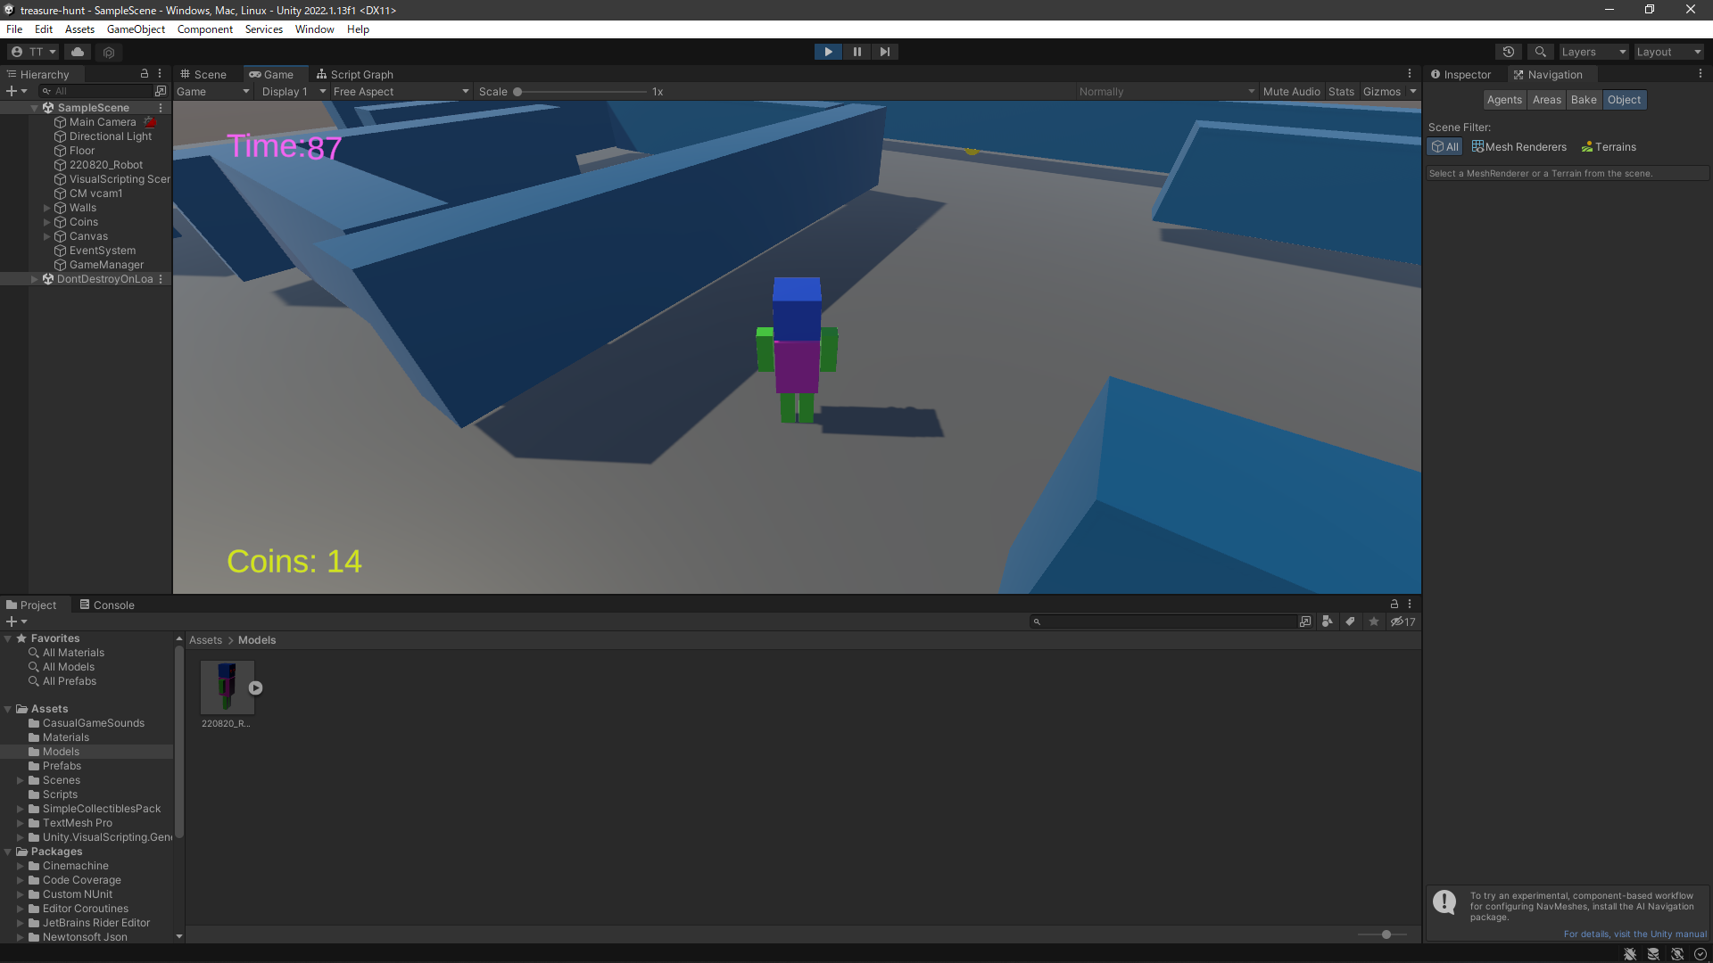Open Undo History icon
Viewport: 1713px width, 963px height.
pos(1508,52)
